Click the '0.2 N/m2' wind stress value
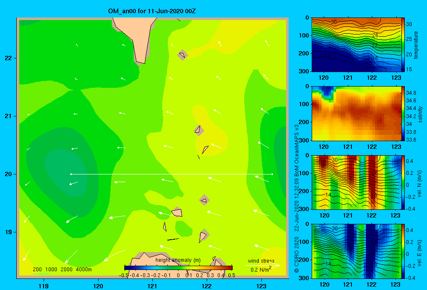Screen dimensions: 427x290 [x=261, y=269]
